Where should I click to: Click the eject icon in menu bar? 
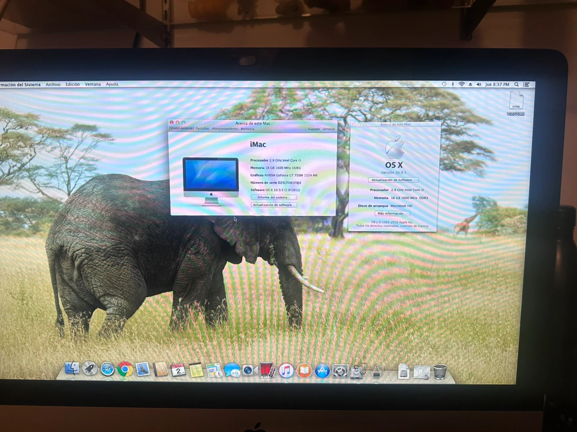point(470,84)
